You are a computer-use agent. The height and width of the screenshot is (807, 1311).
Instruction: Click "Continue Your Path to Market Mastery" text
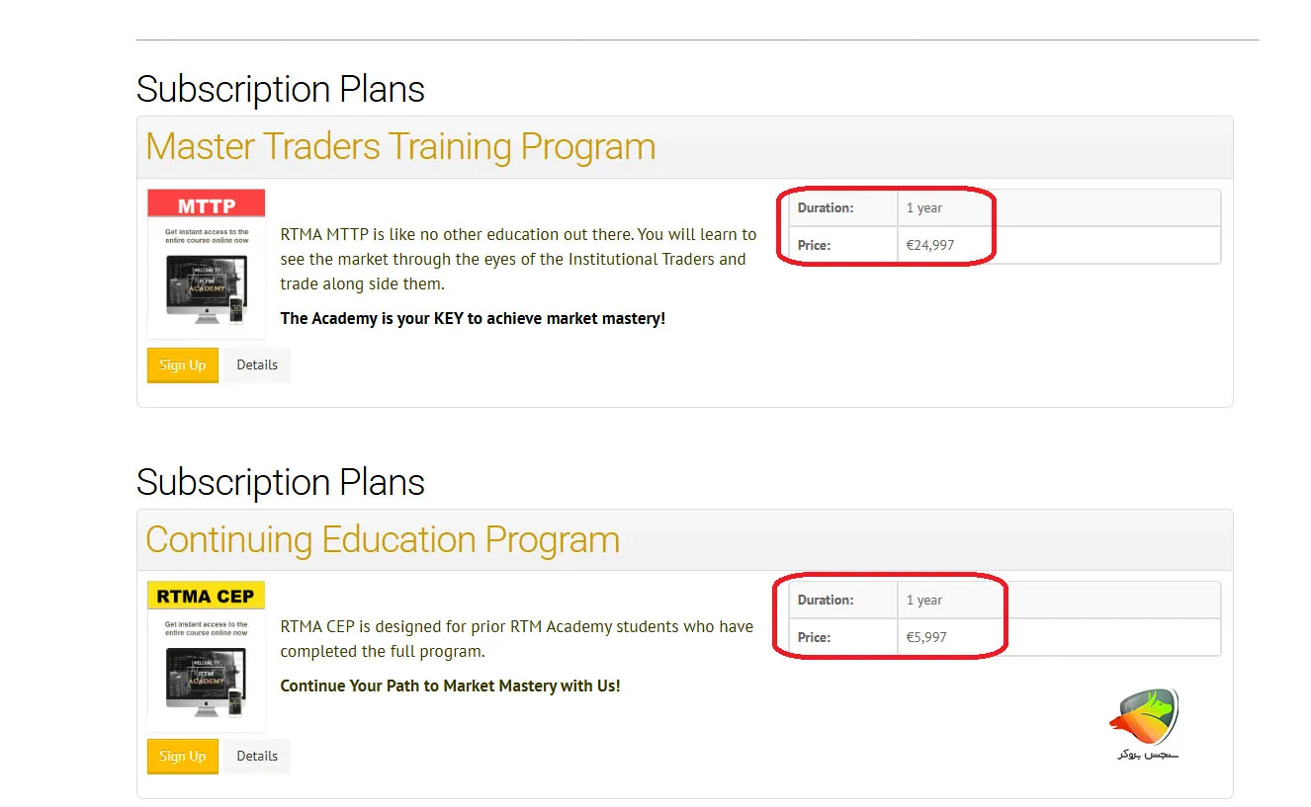450,686
